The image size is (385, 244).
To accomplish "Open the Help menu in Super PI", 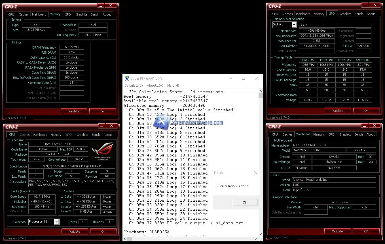I will 173,86.
